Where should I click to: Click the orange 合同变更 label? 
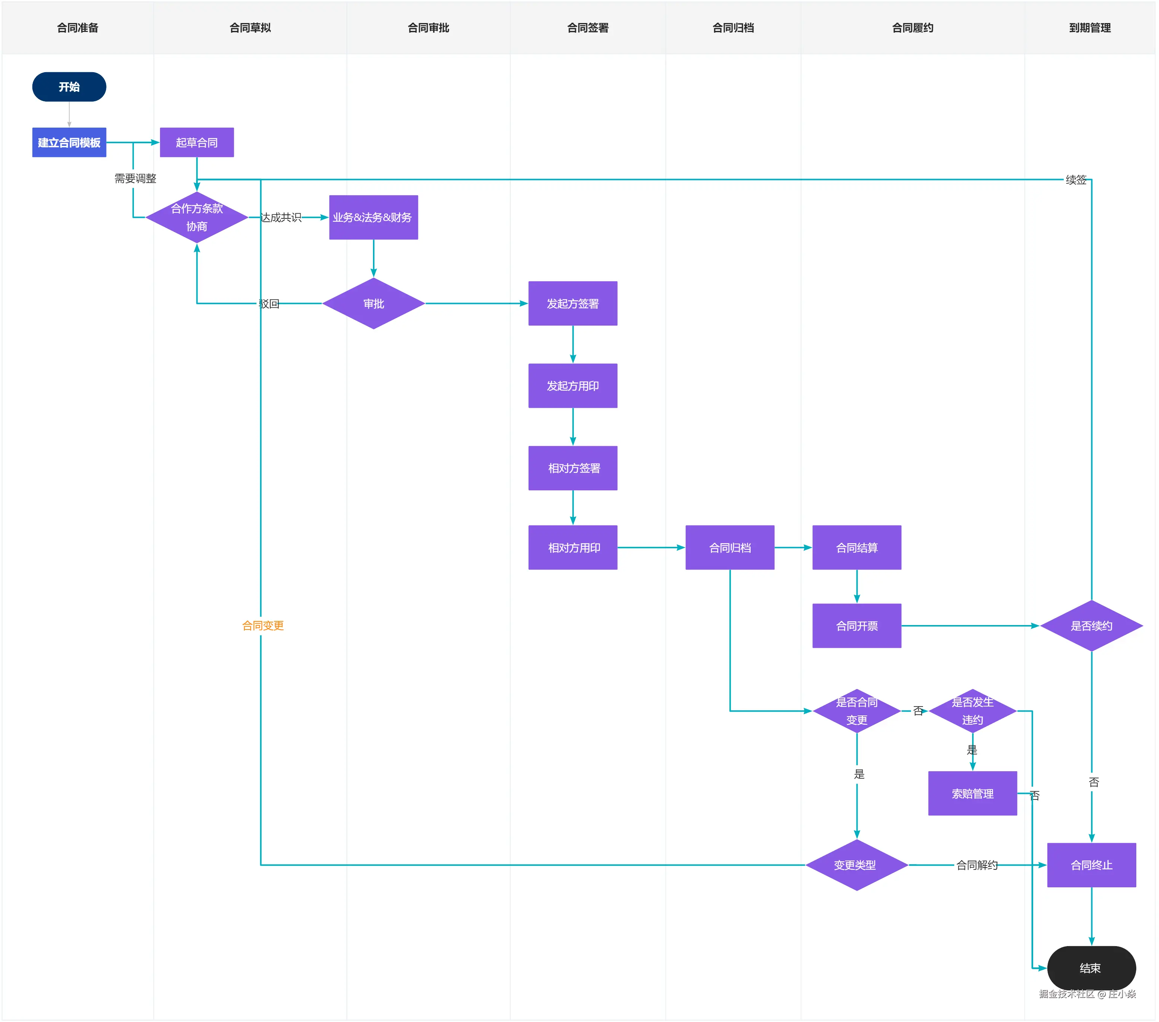click(x=262, y=625)
